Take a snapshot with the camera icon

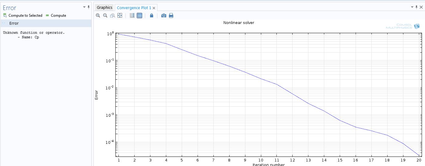pos(163,16)
